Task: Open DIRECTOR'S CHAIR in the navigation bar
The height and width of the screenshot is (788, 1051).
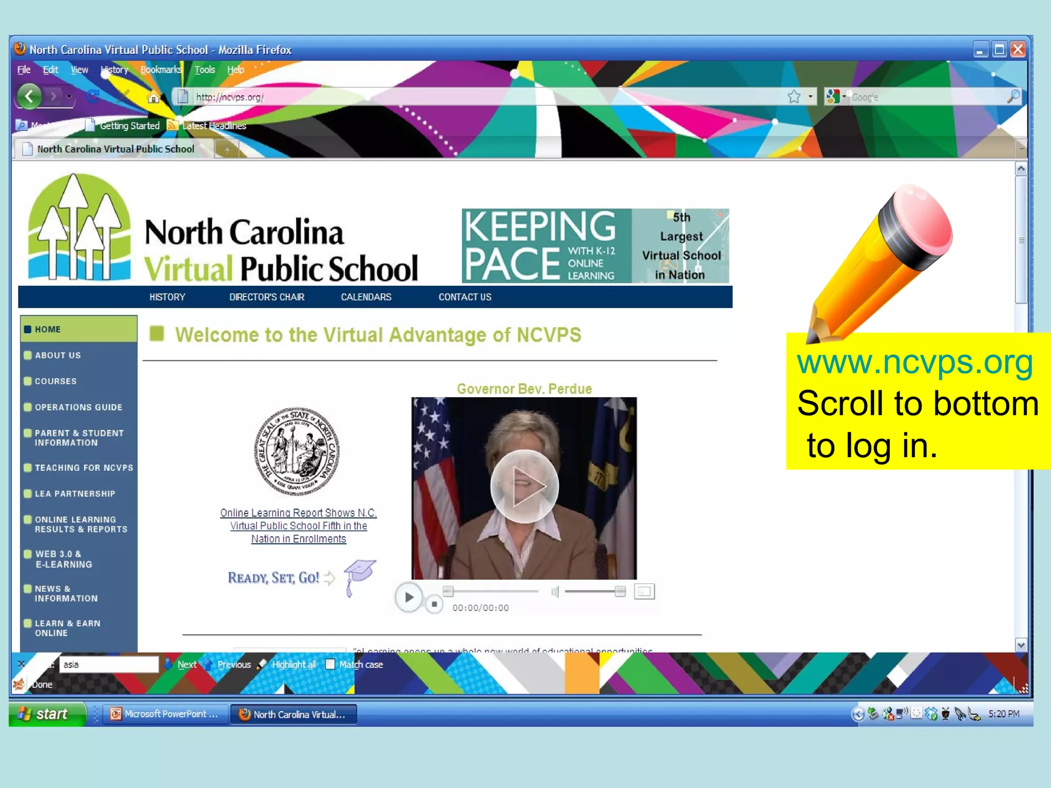Action: click(x=267, y=297)
